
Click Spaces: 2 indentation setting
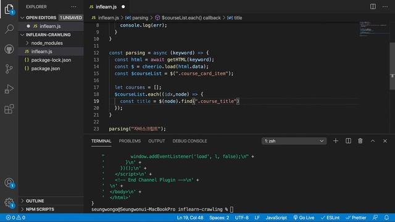(x=219, y=218)
